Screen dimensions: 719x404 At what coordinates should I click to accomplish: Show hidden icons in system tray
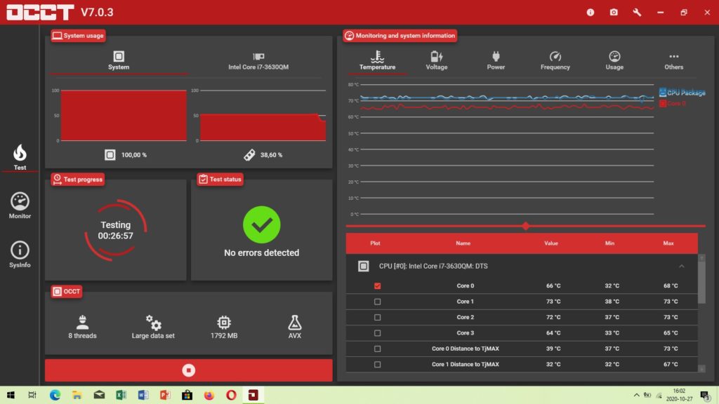tap(637, 395)
